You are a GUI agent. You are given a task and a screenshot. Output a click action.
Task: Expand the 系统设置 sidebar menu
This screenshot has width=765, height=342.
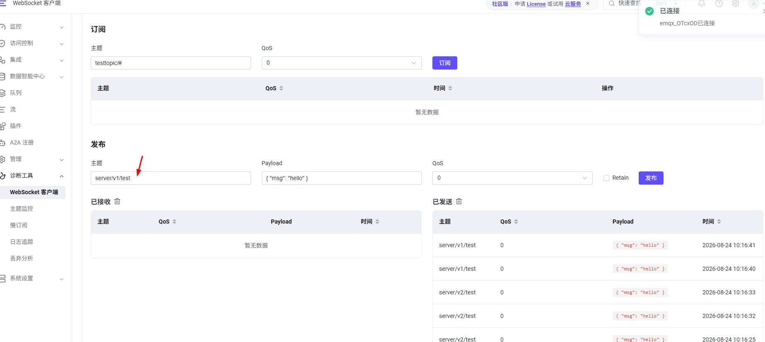(33, 278)
